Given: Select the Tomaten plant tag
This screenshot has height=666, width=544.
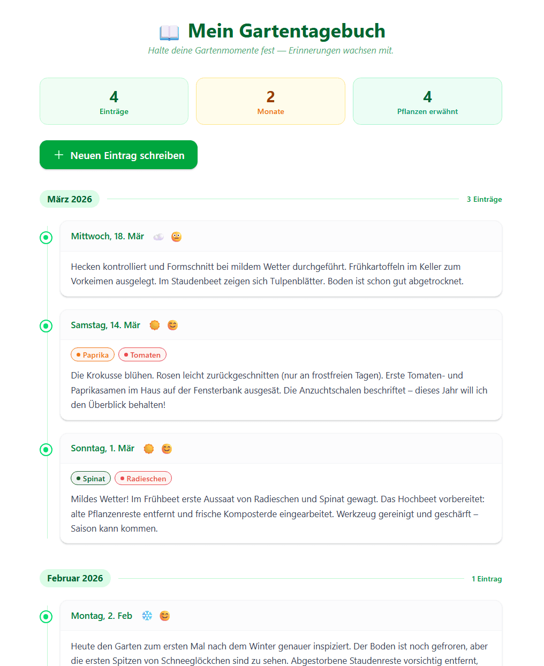Looking at the screenshot, I should (x=142, y=355).
